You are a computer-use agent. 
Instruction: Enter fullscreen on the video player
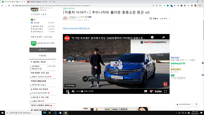pos(165,91)
